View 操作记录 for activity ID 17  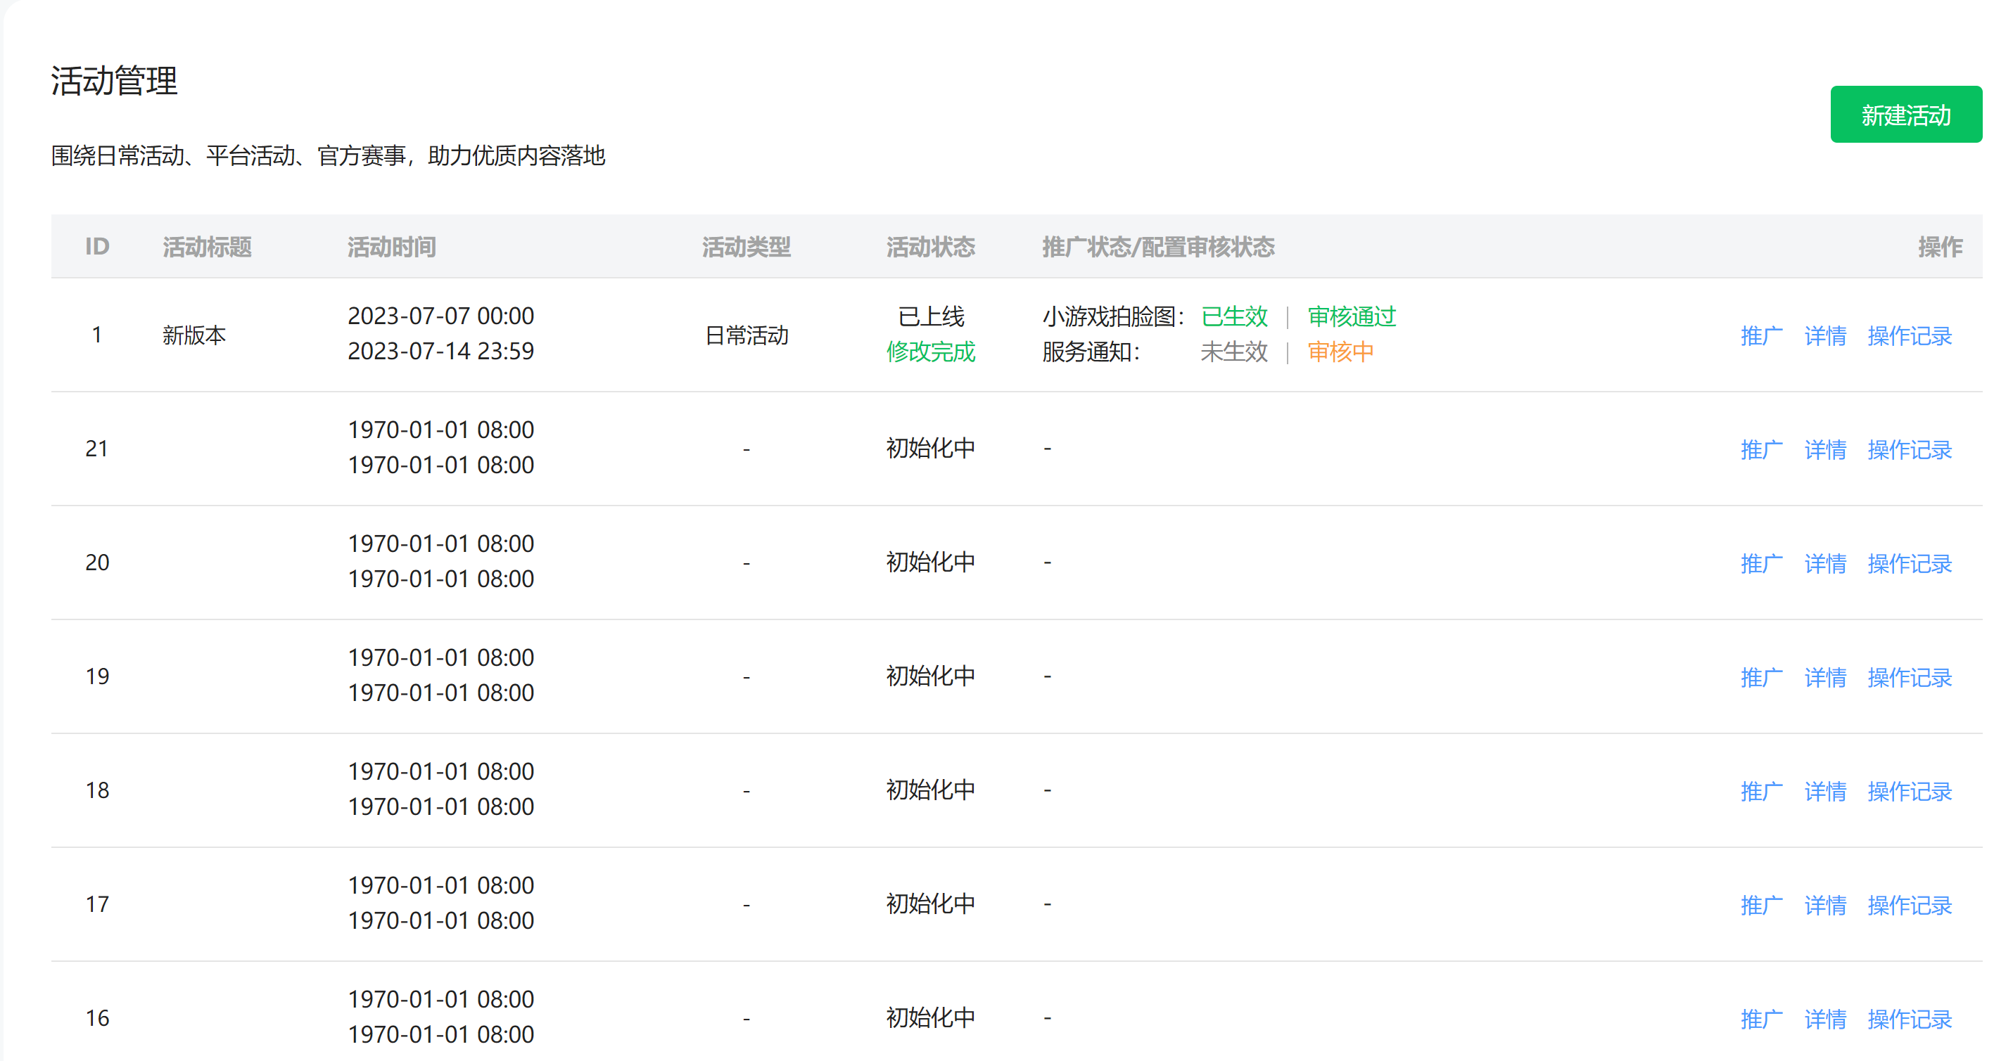click(1909, 906)
